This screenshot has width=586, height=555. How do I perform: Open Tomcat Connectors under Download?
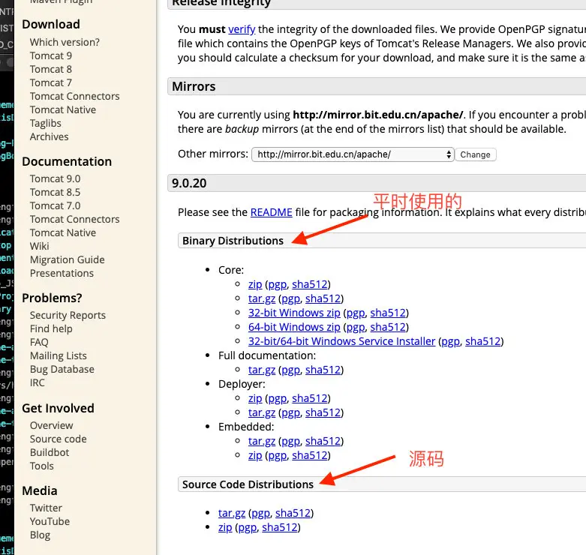[x=75, y=96]
